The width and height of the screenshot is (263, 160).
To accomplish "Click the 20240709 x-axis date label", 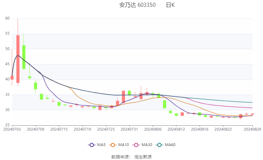I will 36,129.
